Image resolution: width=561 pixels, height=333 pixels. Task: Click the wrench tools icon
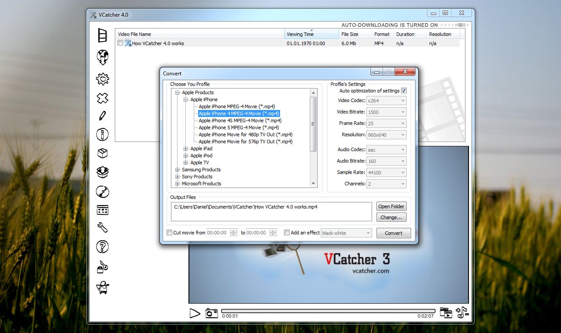103,227
